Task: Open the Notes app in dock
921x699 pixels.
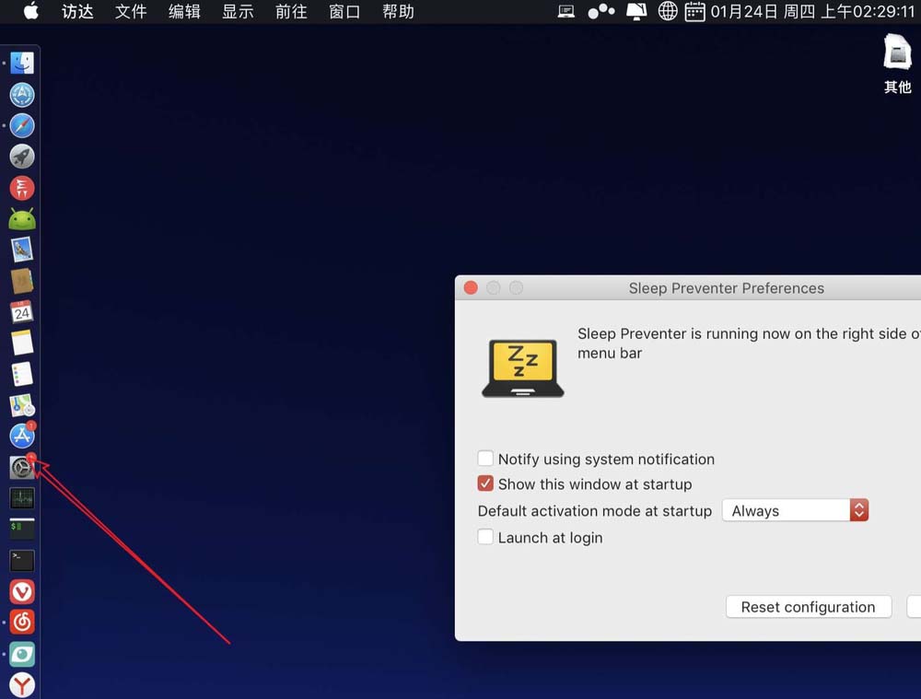Action: [22, 343]
